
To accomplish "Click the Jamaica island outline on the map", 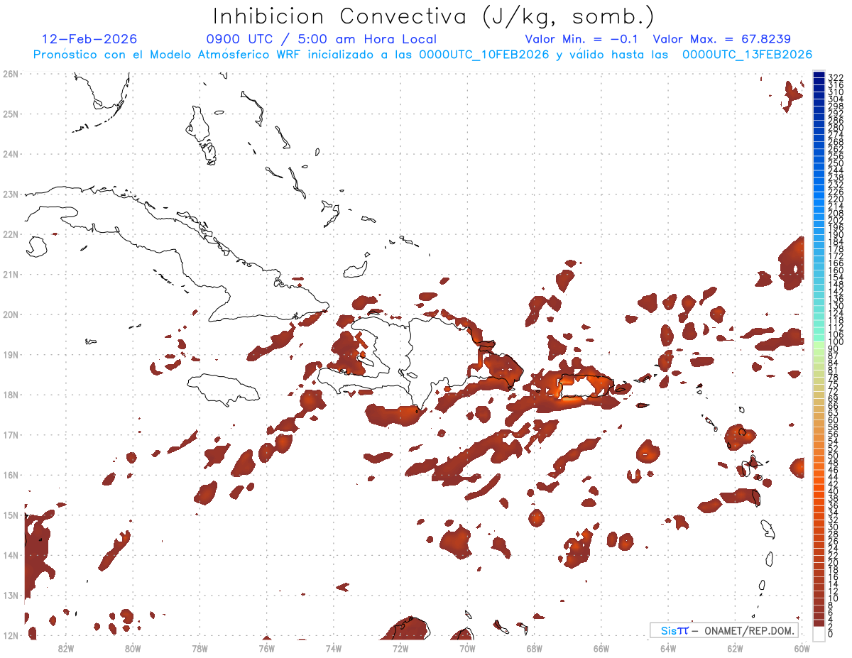I will click(x=224, y=390).
